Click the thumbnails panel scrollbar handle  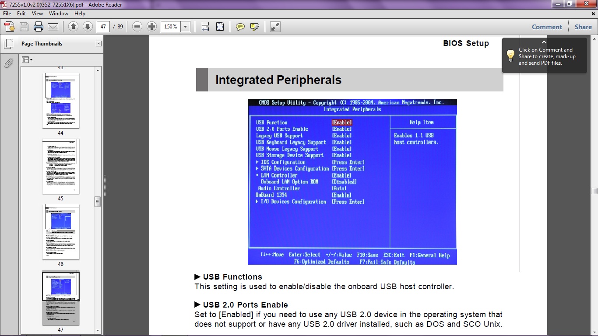coord(98,201)
